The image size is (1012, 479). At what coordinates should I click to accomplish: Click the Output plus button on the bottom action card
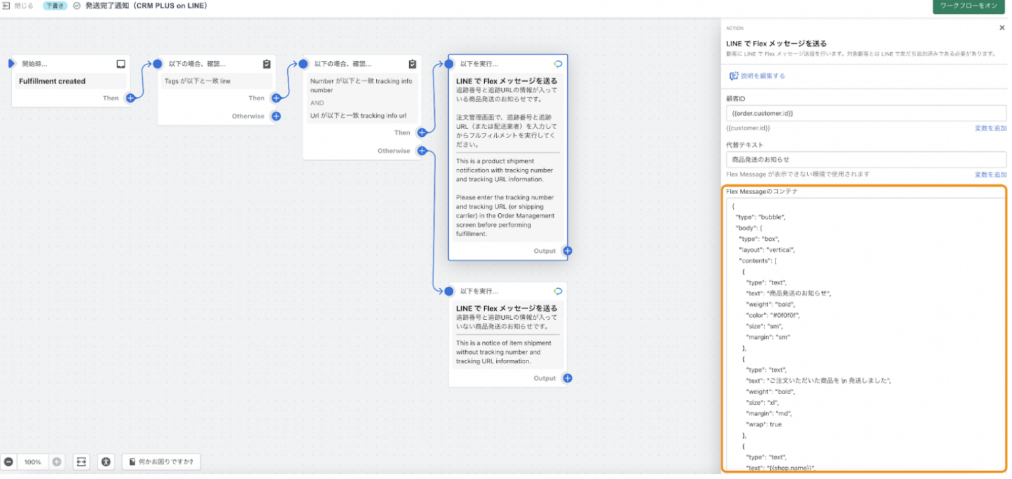(567, 378)
